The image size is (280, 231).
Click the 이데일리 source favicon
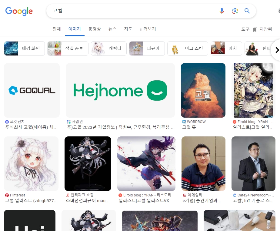coord(185,195)
